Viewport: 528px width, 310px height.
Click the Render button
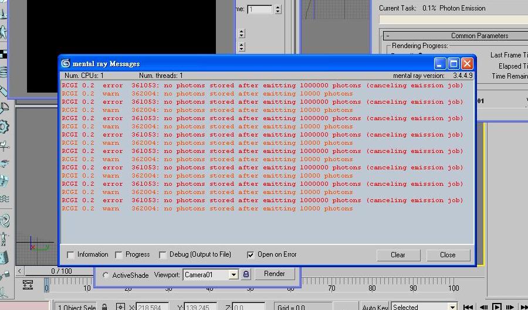click(275, 274)
